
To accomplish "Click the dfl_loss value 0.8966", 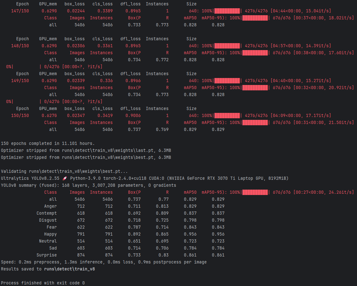I will click(133, 81).
